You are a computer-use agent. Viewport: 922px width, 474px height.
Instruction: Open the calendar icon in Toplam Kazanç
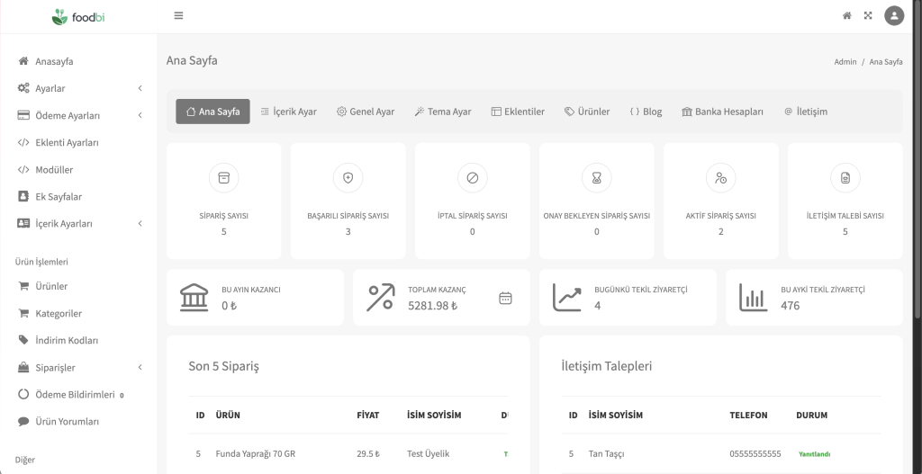point(505,299)
